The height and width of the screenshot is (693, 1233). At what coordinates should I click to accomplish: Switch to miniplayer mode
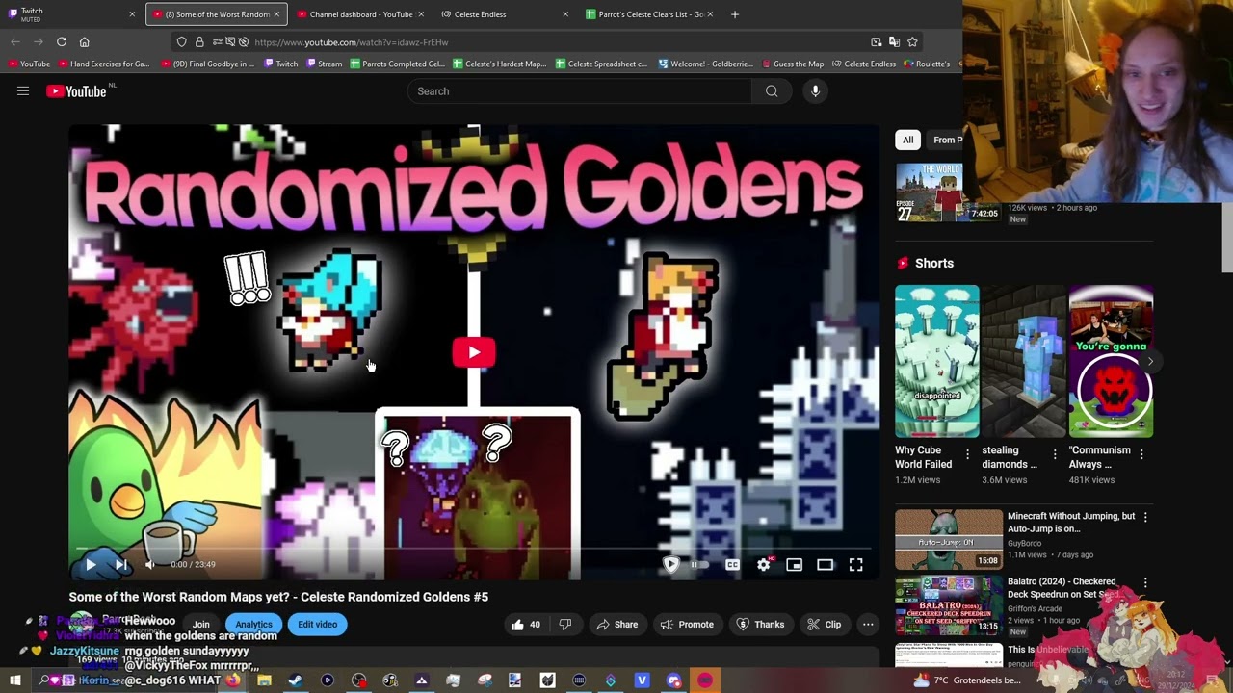[795, 565]
